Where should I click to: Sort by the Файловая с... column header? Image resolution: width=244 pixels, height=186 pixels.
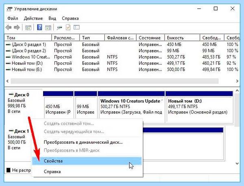click(x=120, y=38)
